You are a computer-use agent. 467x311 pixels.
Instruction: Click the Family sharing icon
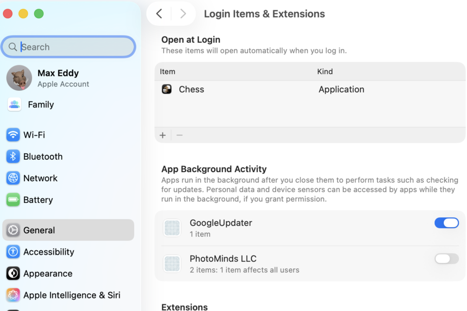[x=14, y=105]
